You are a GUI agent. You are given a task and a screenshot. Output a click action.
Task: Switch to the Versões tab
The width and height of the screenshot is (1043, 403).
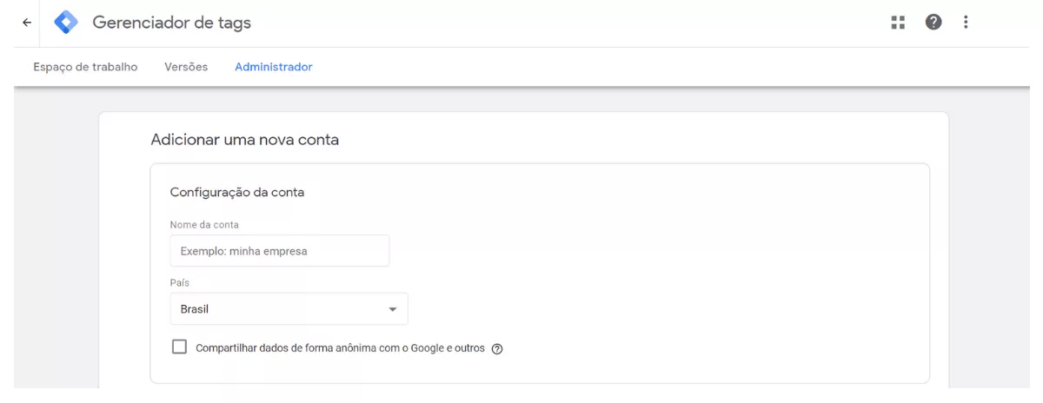click(x=186, y=67)
